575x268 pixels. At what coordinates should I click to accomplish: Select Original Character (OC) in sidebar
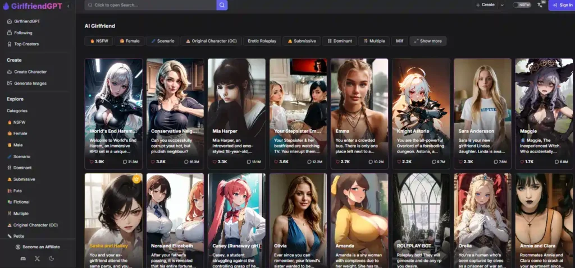33,225
